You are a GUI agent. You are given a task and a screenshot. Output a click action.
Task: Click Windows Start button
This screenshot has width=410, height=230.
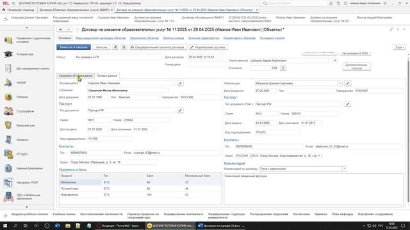pos(5,226)
